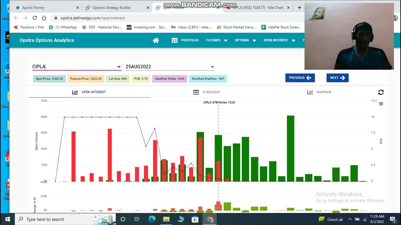Click the tallest red put OI bar
The width and height of the screenshot is (401, 225).
(110, 155)
